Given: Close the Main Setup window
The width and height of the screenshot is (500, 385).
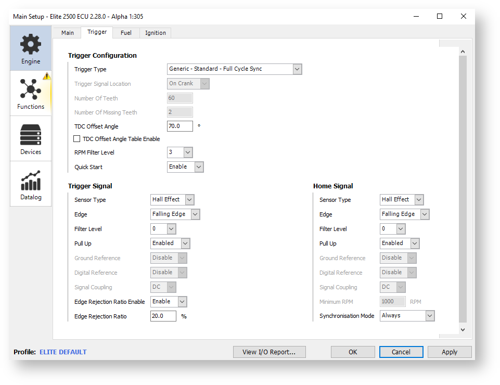Looking at the screenshot, I should [464, 16].
